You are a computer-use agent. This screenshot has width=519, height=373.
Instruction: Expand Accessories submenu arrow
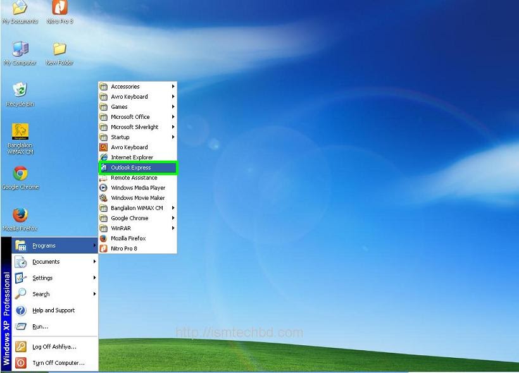(x=173, y=87)
